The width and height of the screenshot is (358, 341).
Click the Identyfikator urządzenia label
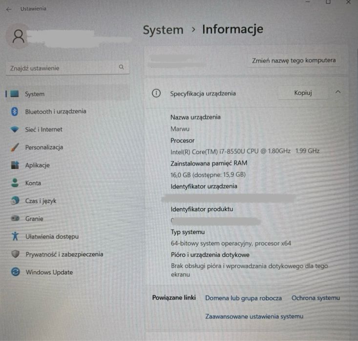click(x=204, y=186)
